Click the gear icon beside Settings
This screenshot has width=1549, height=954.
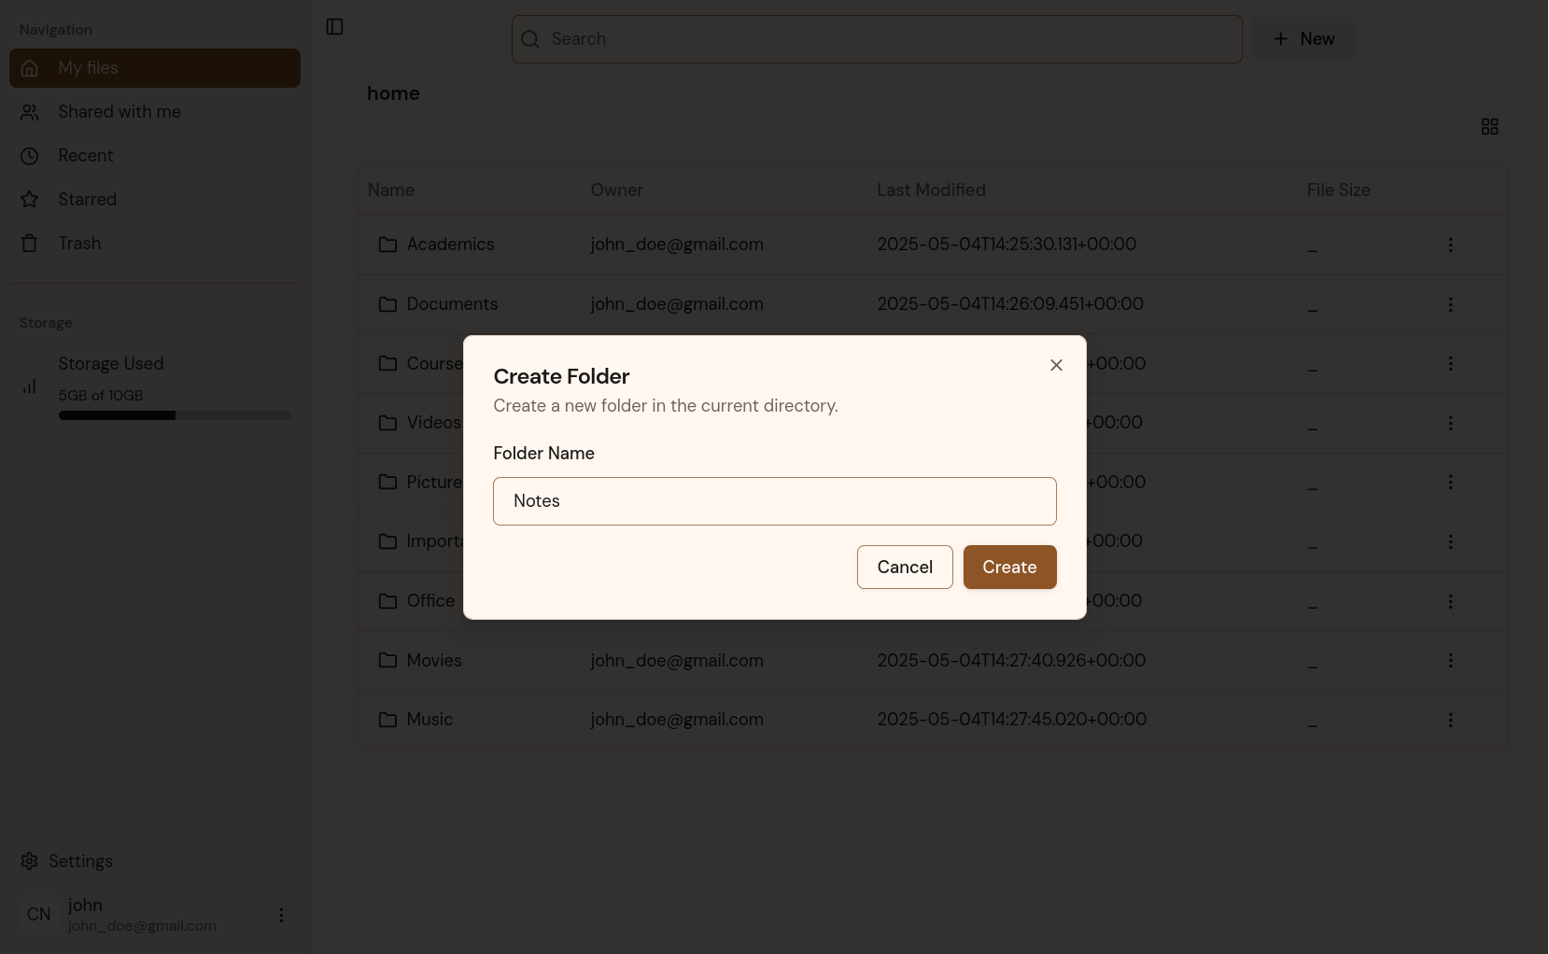tap(30, 862)
